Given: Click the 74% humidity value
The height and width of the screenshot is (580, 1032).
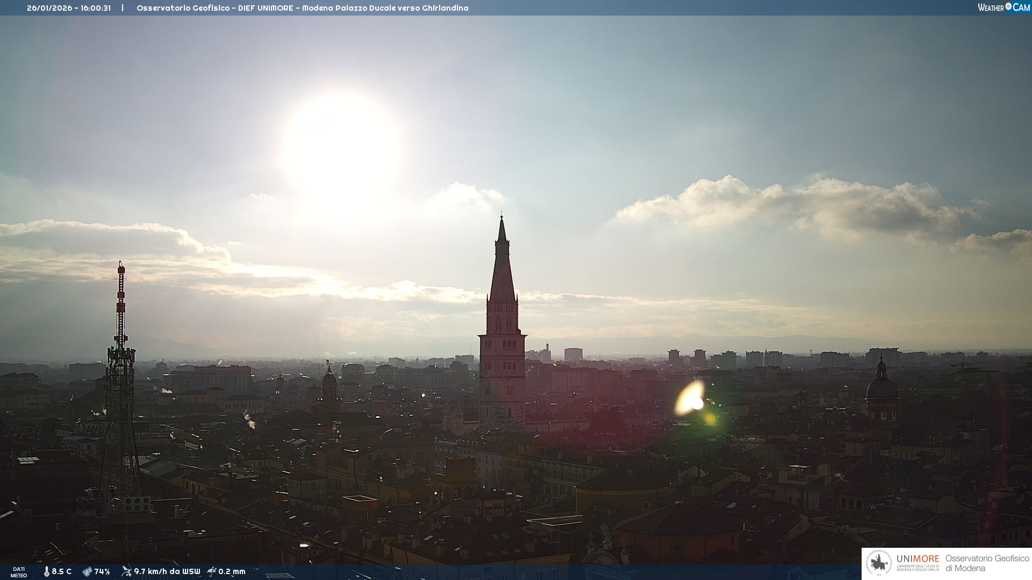Looking at the screenshot, I should (102, 571).
